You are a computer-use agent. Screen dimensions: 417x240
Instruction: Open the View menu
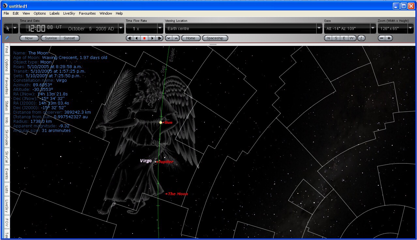pyautogui.click(x=26, y=13)
